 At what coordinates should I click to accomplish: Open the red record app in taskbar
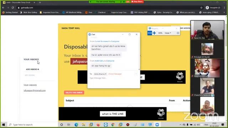point(128,125)
